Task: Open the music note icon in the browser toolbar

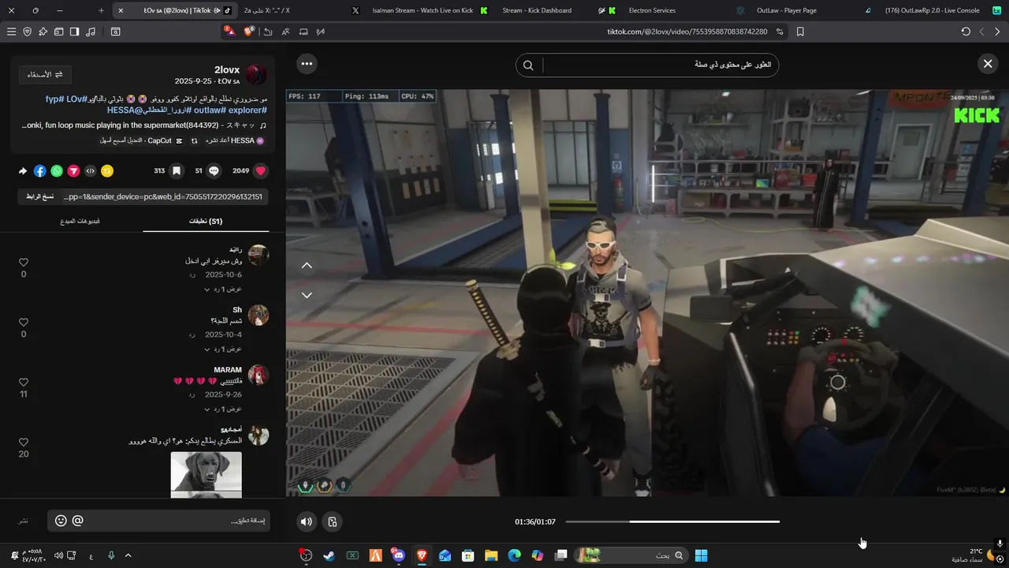Action: [x=90, y=32]
